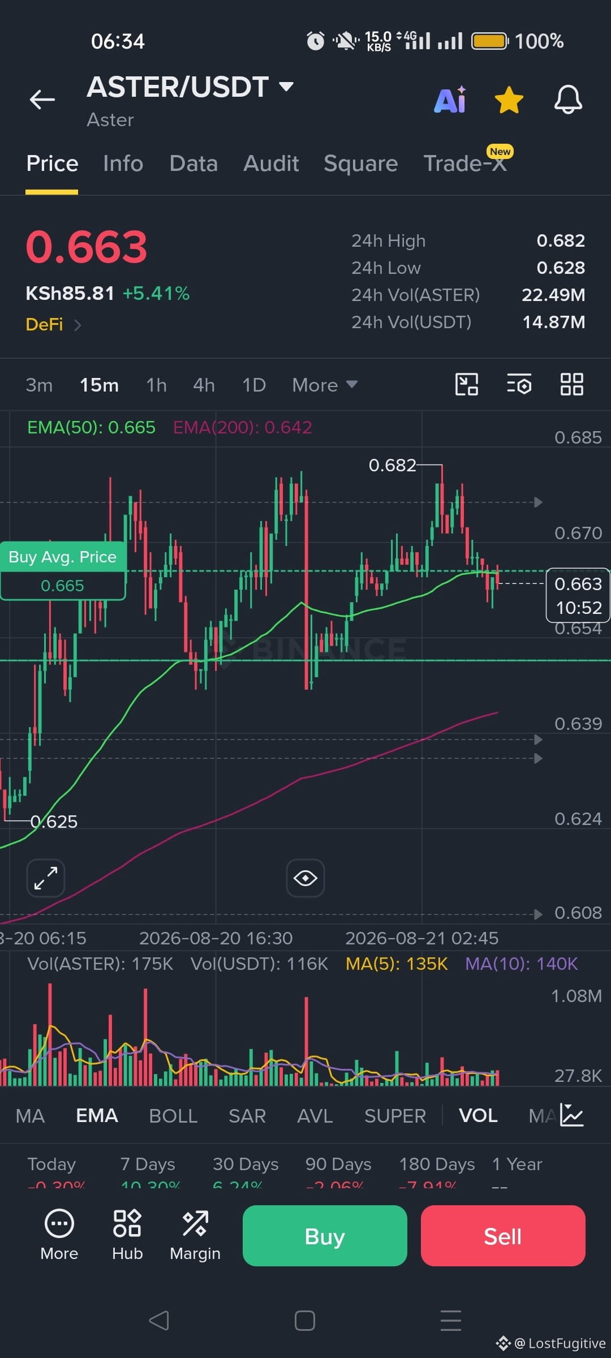
Task: View the 30 Days performance
Action: point(246,1173)
